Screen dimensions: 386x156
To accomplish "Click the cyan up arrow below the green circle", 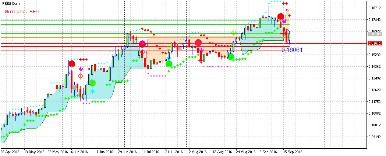I will pyautogui.click(x=92, y=92).
